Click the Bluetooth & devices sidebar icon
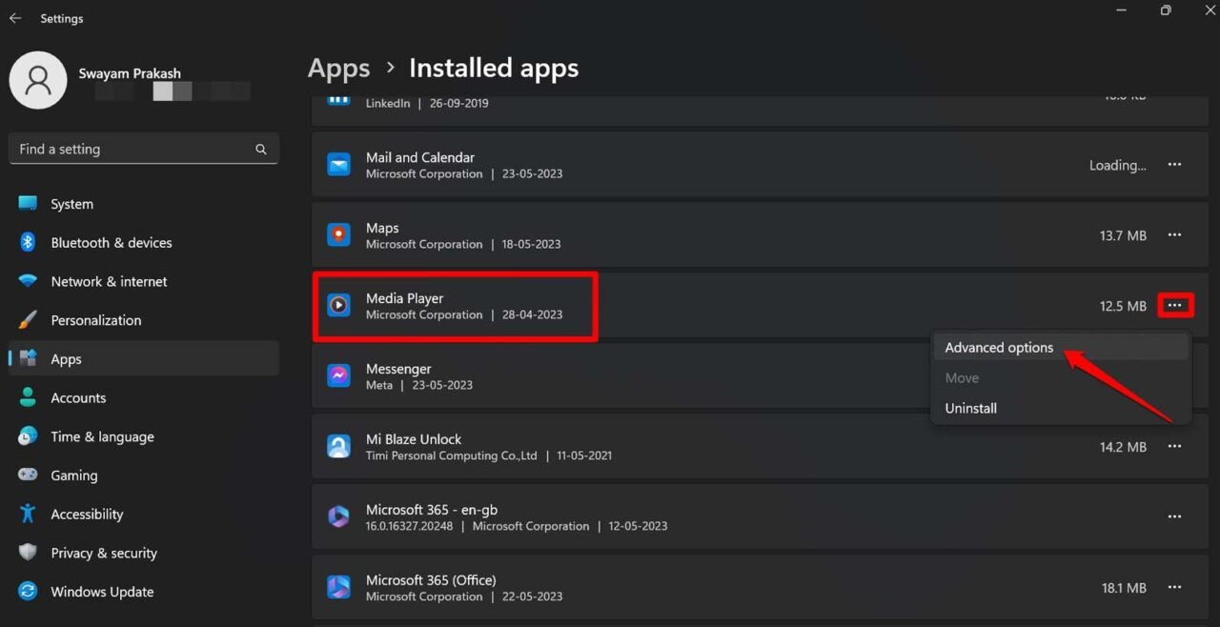1220x627 pixels. tap(26, 242)
